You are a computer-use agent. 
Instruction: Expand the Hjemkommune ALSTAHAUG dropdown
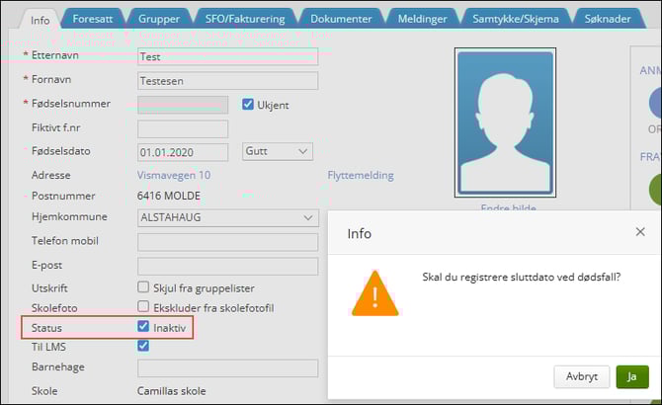(x=227, y=217)
